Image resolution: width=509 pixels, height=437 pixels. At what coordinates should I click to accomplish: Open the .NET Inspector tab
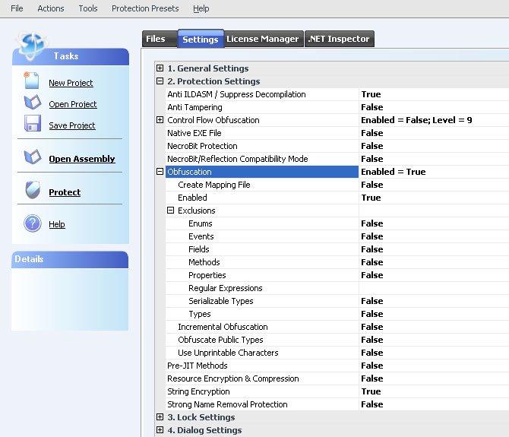(x=339, y=39)
